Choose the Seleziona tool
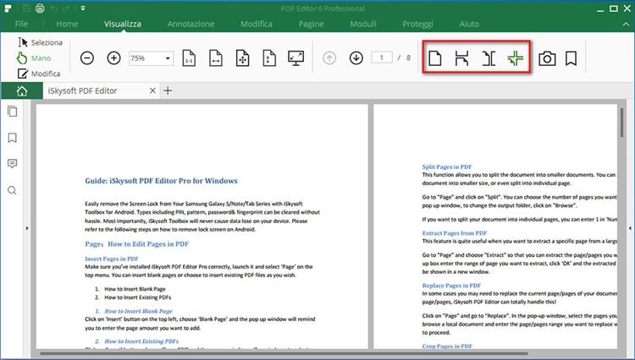 point(40,42)
